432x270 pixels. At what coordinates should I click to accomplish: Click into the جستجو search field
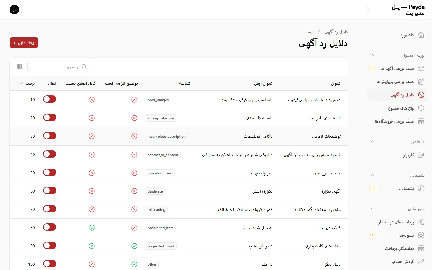(59, 67)
